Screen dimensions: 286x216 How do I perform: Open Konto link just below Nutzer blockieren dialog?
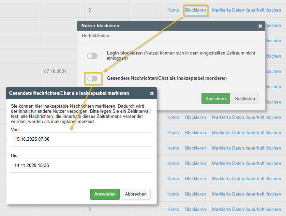tap(173, 117)
